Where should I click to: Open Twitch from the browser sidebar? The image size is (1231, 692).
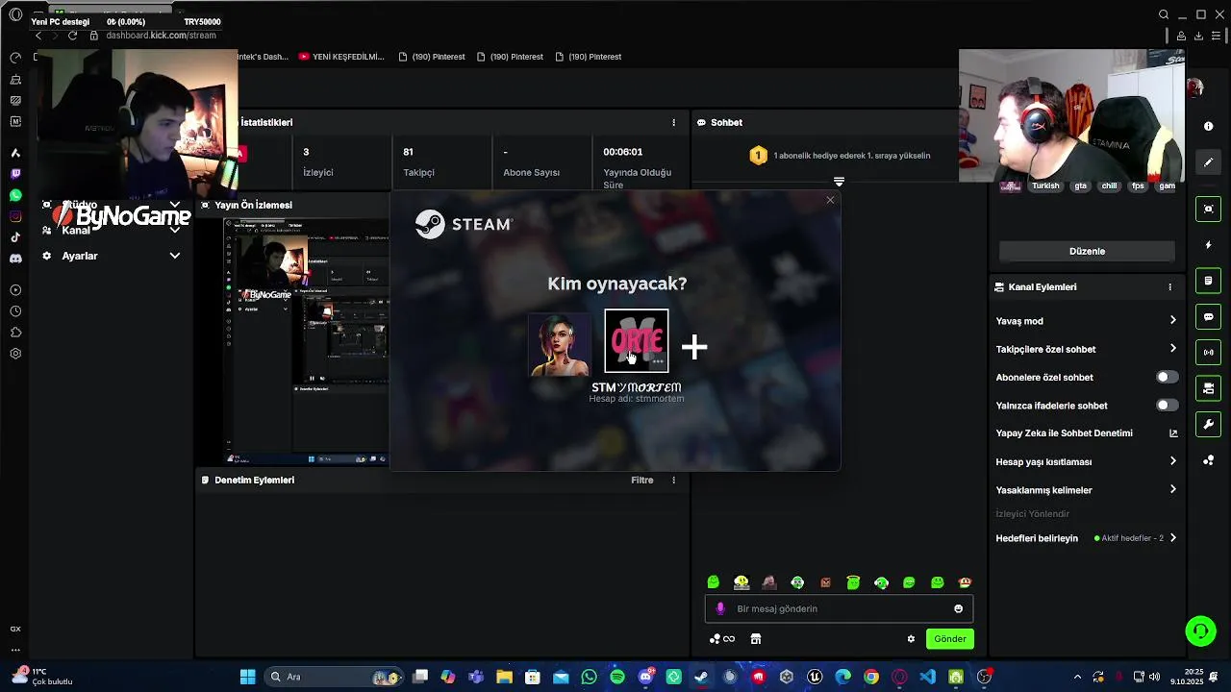coord(15,174)
